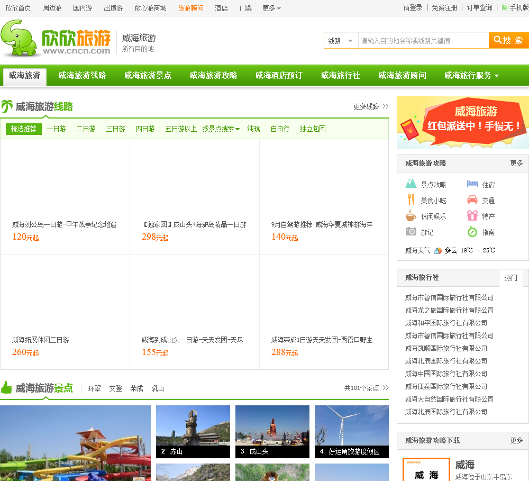Open the 线路 search type dropdown
Screen dimensions: 529x481
(x=341, y=41)
